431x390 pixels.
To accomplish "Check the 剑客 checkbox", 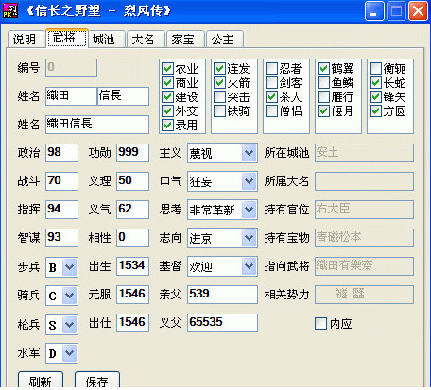I will [x=271, y=82].
